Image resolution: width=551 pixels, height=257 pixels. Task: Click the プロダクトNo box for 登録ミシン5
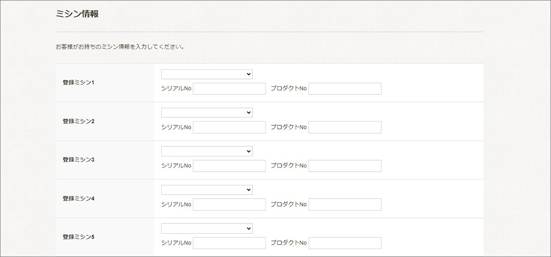click(345, 243)
